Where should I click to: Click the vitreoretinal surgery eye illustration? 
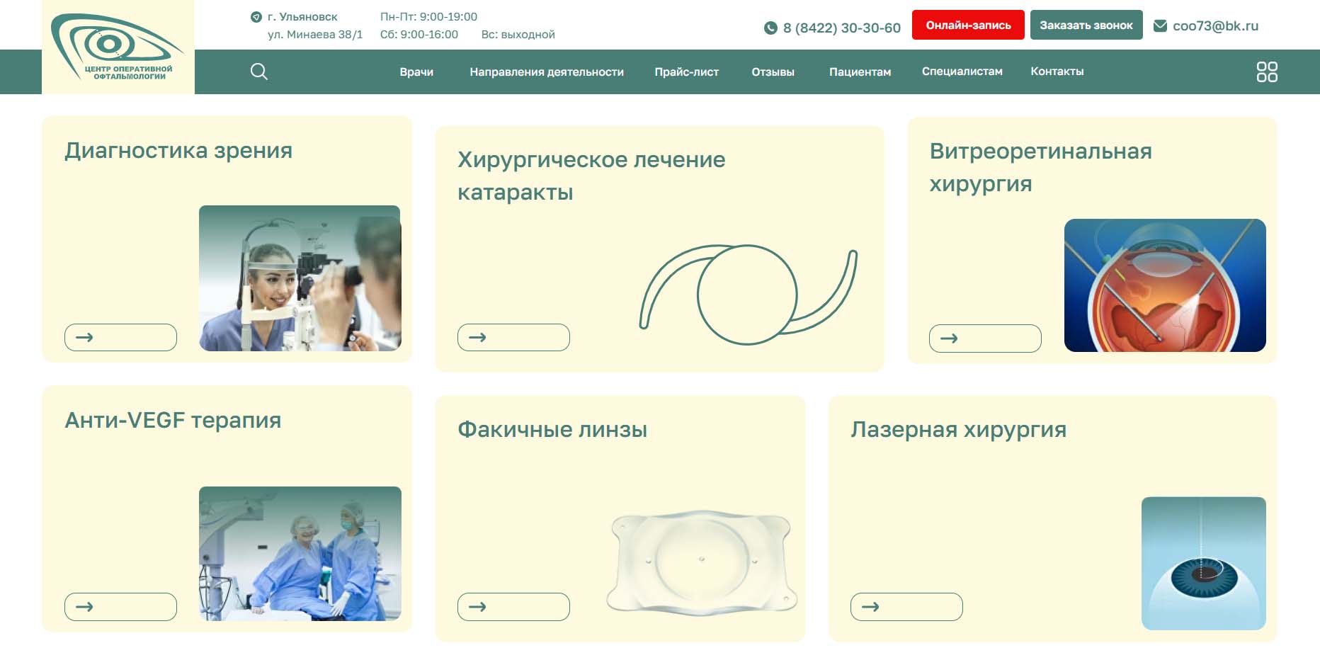(x=1165, y=285)
